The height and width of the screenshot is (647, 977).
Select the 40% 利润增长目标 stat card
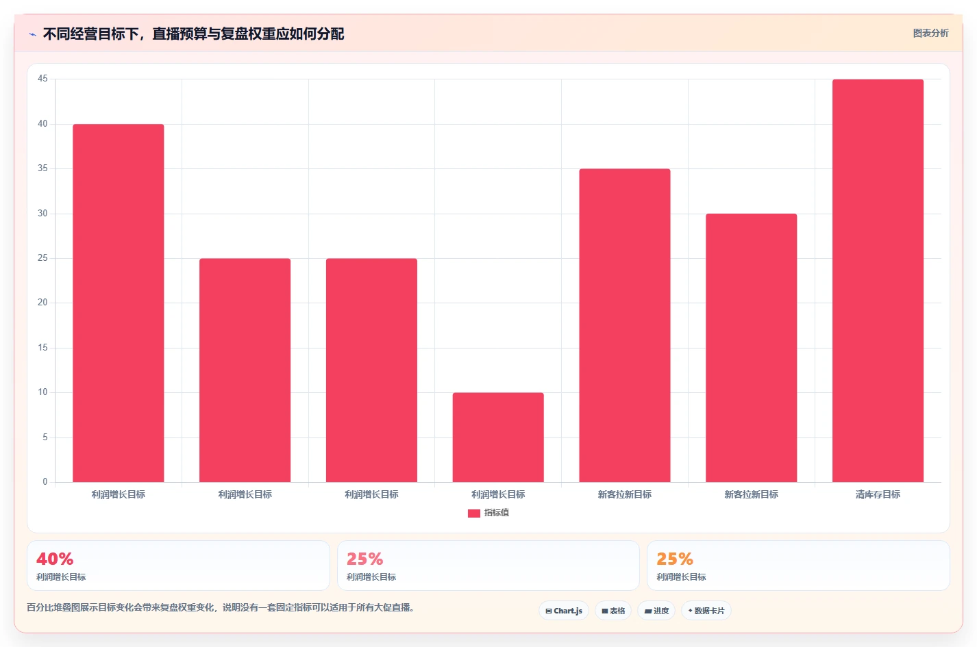coord(178,566)
